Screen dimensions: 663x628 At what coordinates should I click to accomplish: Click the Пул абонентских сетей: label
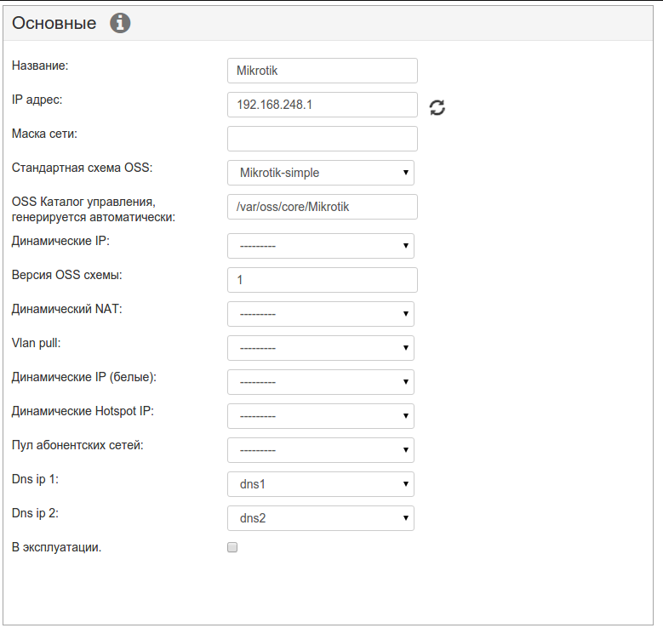[77, 445]
